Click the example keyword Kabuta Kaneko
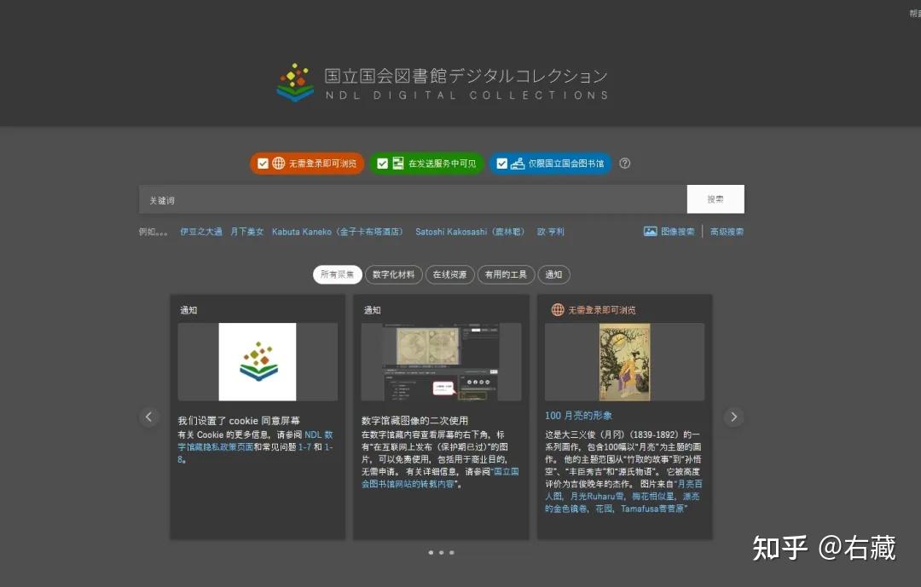This screenshot has height=587, width=921. click(x=339, y=231)
